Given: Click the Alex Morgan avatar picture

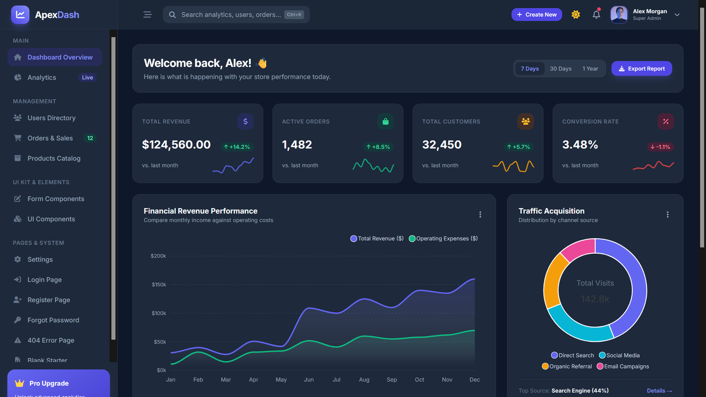Looking at the screenshot, I should tap(619, 15).
